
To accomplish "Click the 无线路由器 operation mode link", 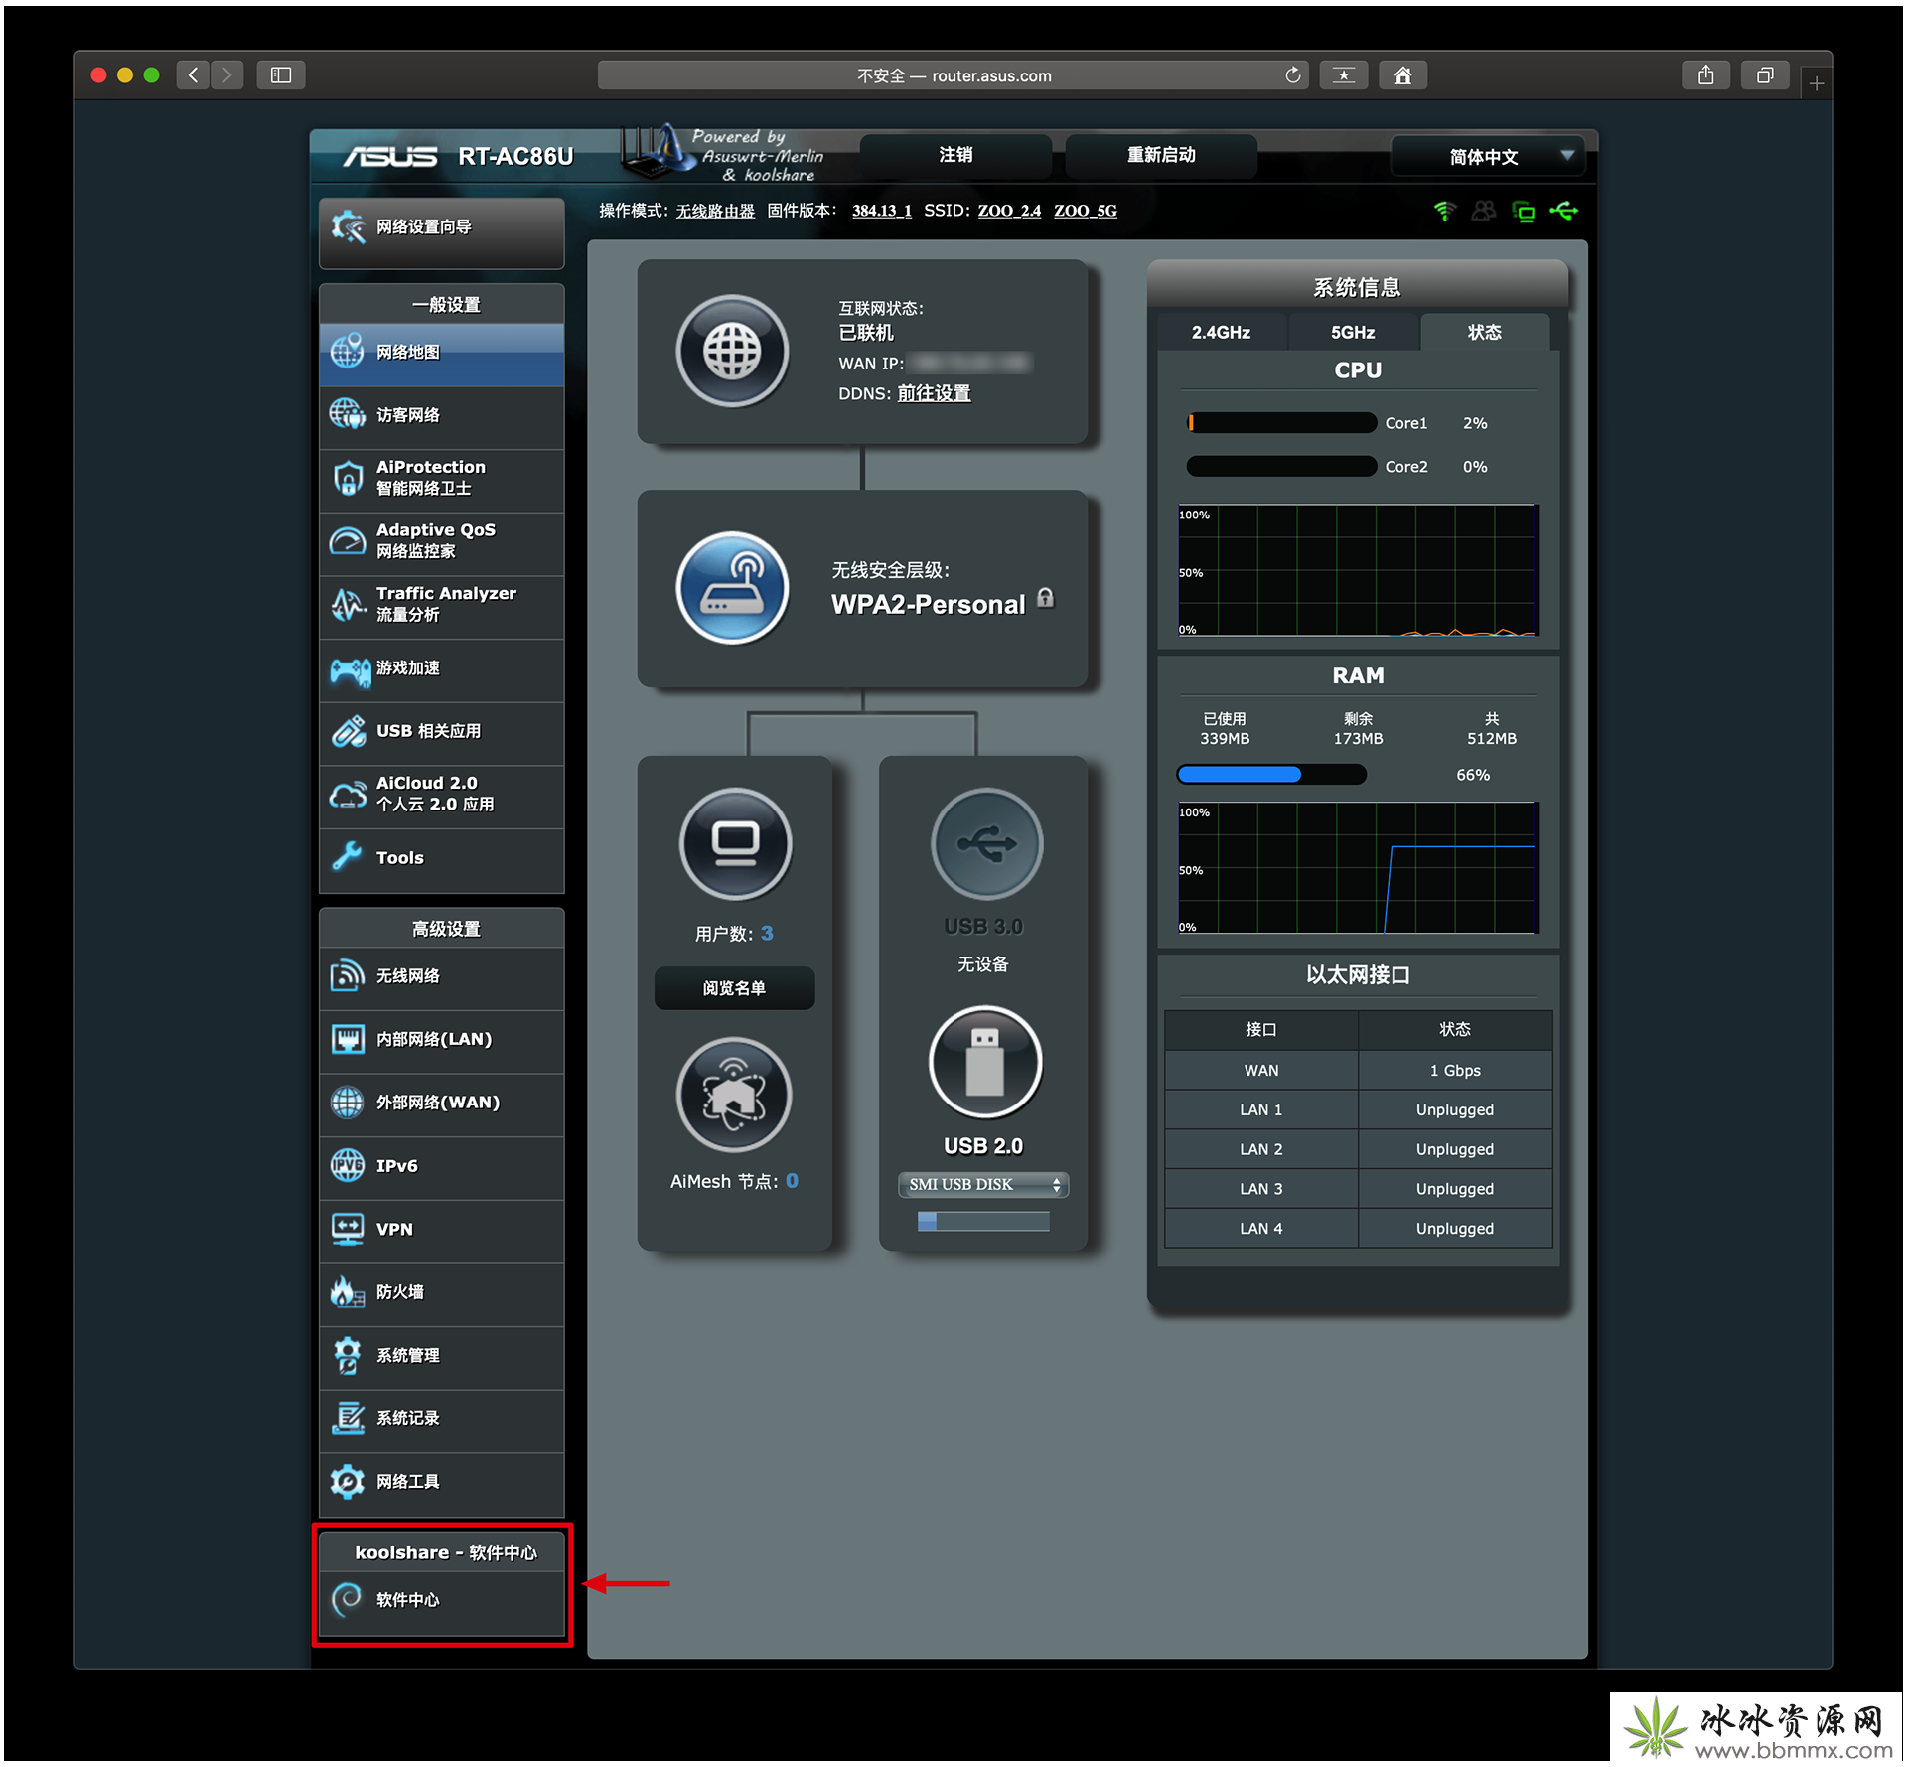I will (x=715, y=211).
